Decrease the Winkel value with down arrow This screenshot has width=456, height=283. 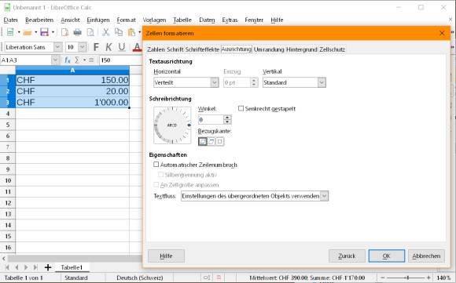227,122
